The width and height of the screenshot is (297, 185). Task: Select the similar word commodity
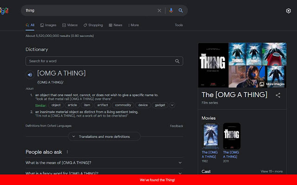click(x=123, y=105)
